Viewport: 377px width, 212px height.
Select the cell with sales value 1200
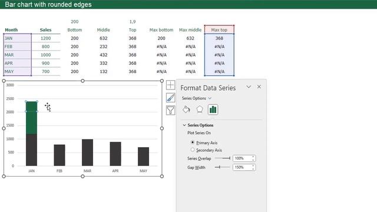coord(46,38)
